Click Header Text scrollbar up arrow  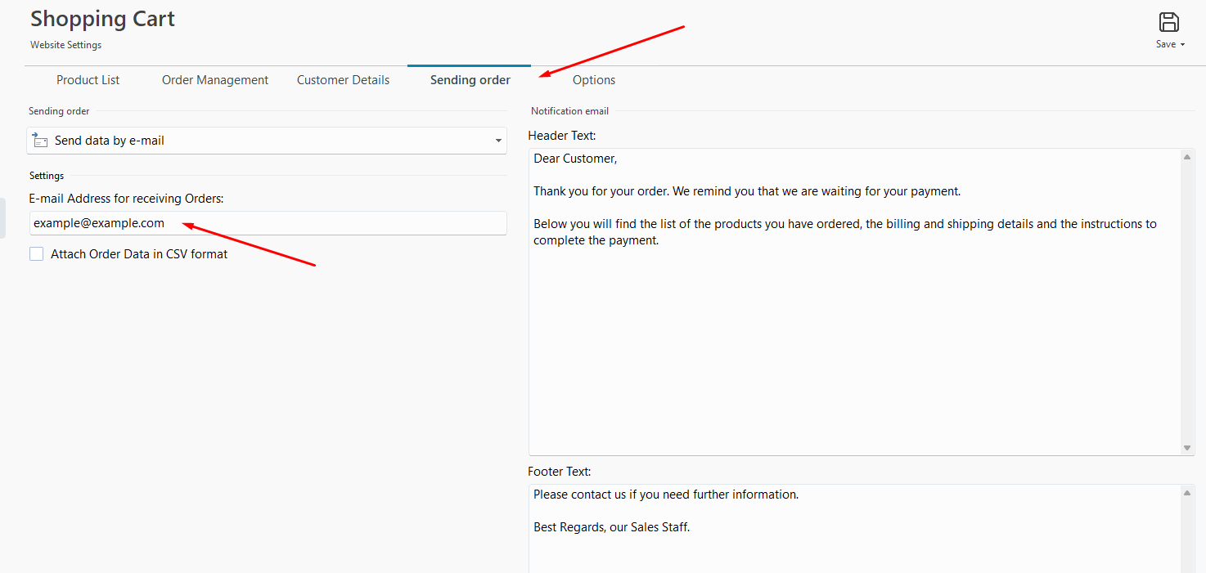point(1187,157)
